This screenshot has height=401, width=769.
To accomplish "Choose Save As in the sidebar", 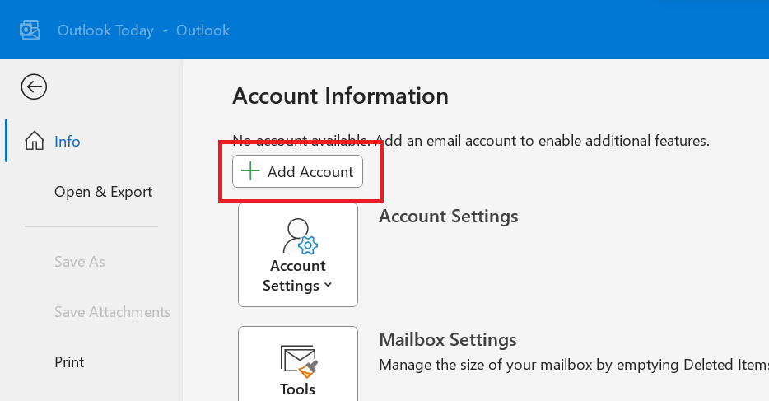I will click(79, 262).
